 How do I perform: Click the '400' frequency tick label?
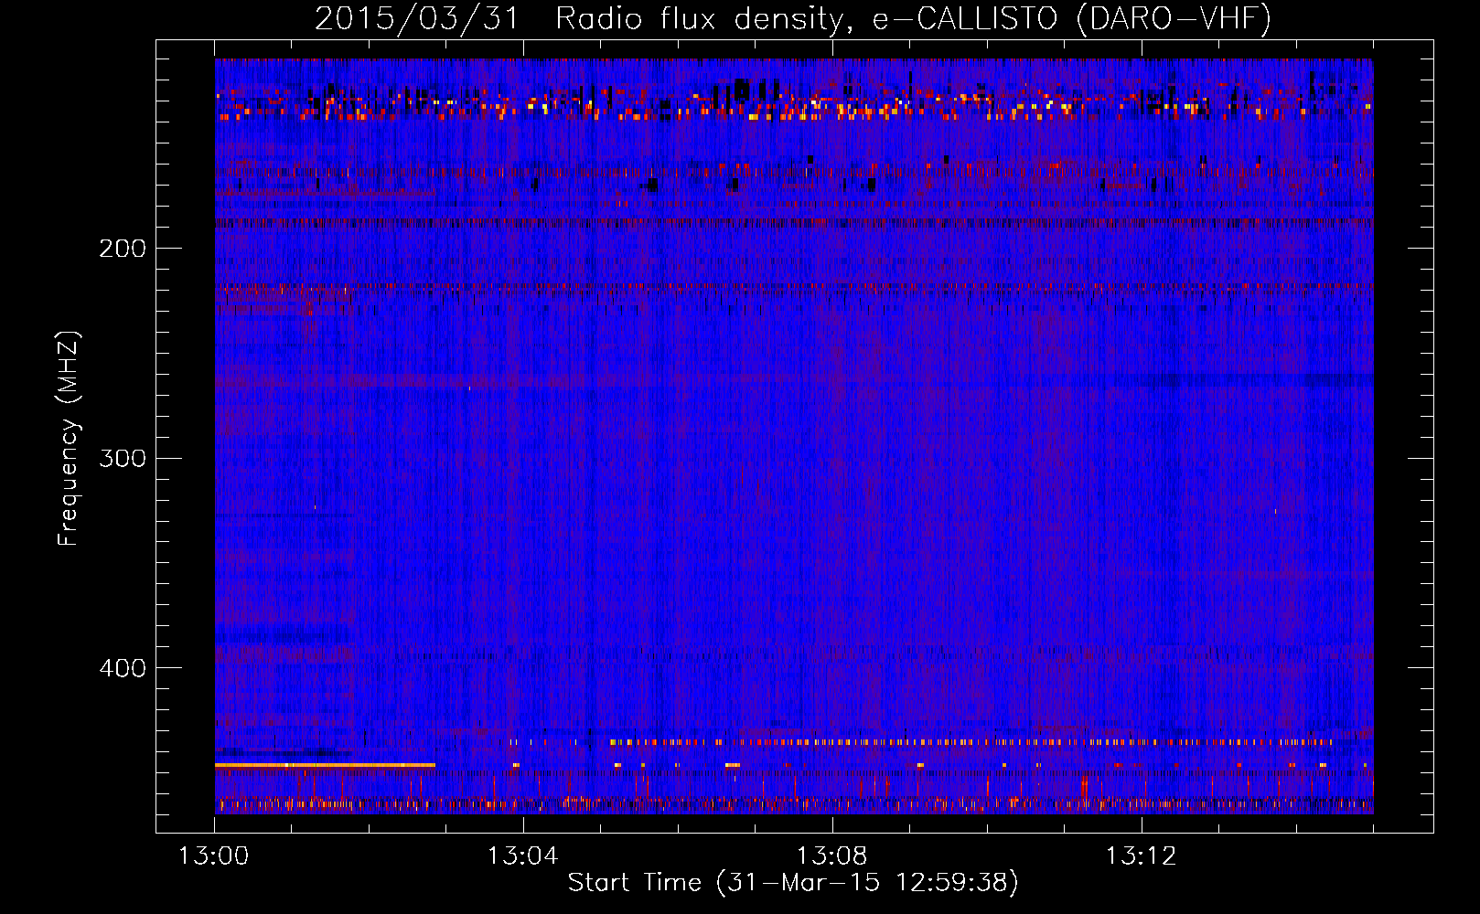click(123, 668)
